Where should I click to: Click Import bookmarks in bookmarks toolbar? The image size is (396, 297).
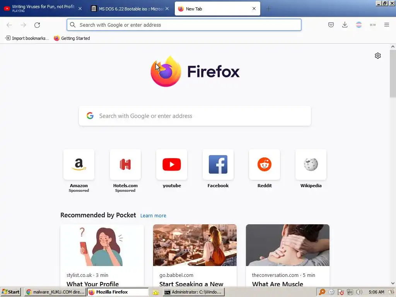point(27,38)
